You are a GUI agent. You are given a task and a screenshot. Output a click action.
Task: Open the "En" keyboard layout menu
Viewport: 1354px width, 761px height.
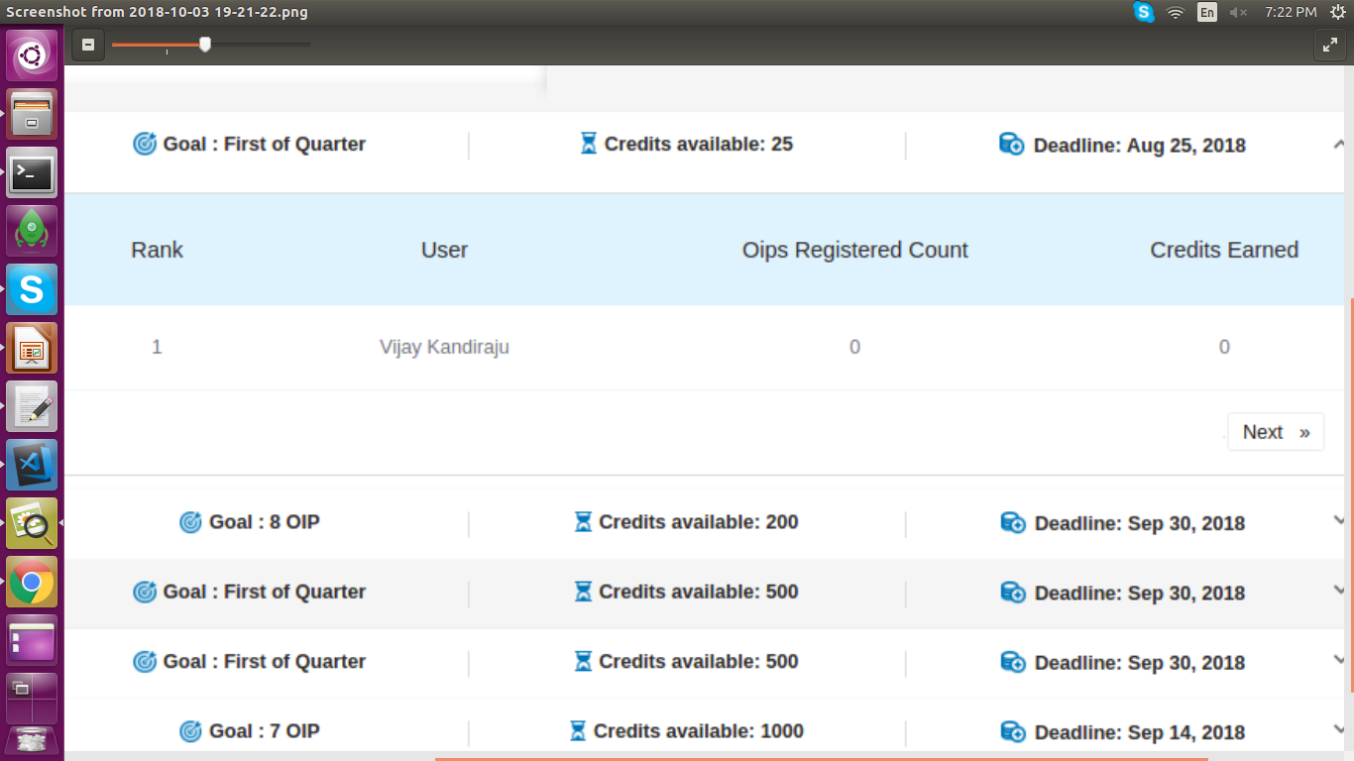[x=1208, y=12]
